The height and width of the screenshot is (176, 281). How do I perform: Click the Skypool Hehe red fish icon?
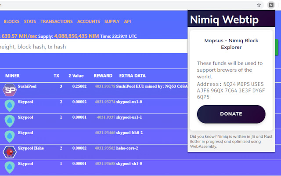pyautogui.click(x=10, y=152)
